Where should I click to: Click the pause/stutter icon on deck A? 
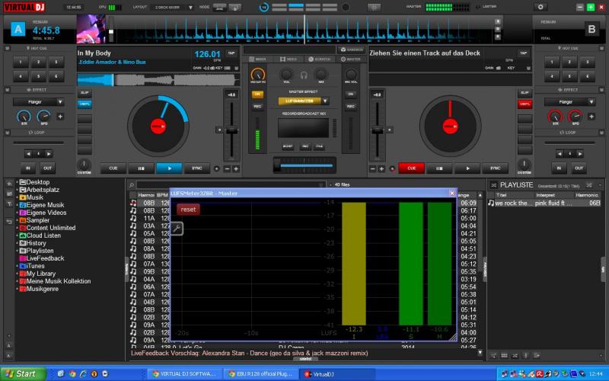tap(141, 168)
